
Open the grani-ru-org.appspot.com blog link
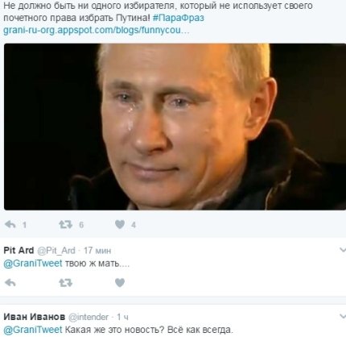coord(97,30)
